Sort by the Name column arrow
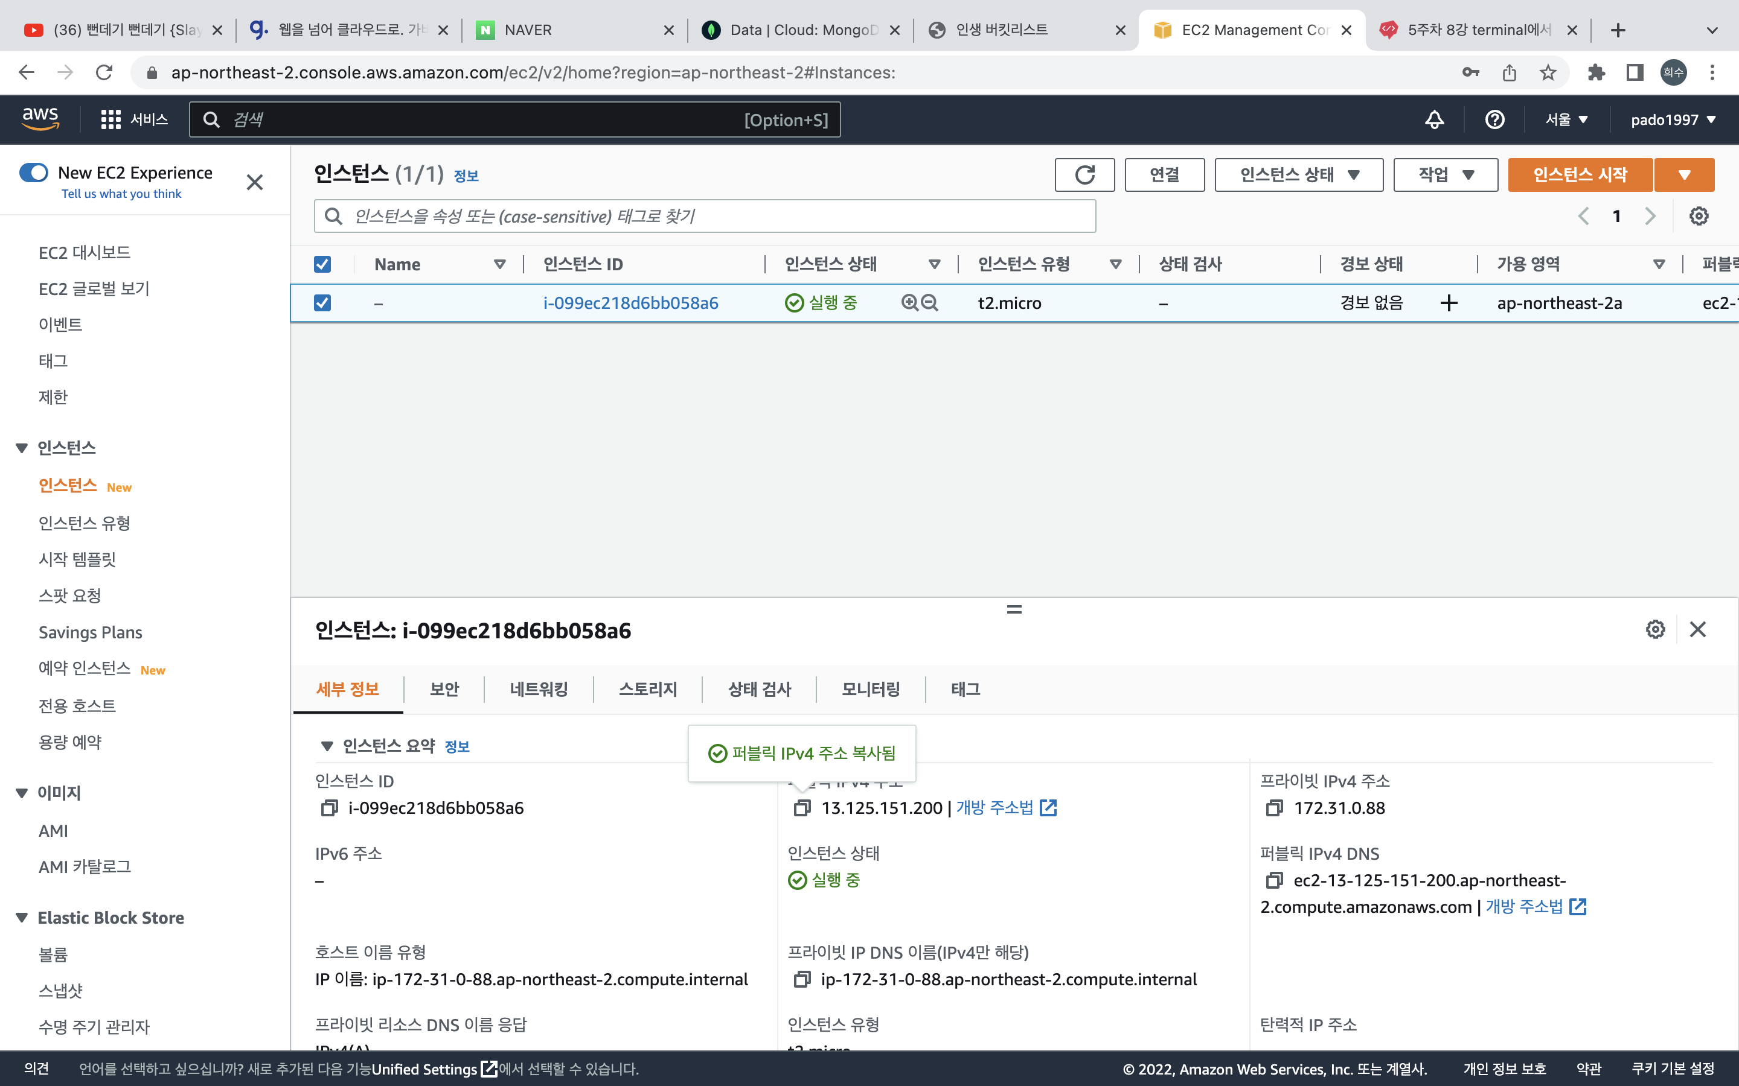 click(500, 264)
